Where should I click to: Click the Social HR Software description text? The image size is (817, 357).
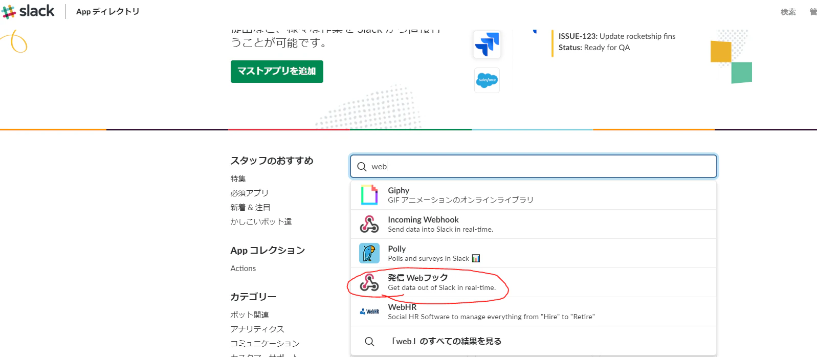pos(491,317)
